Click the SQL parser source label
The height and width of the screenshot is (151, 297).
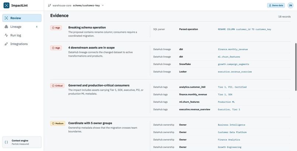(159, 29)
